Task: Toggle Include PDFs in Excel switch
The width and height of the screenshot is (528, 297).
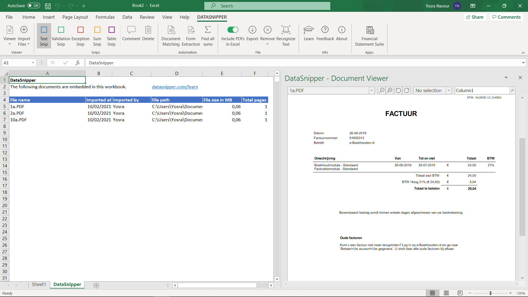Action: pyautogui.click(x=233, y=30)
